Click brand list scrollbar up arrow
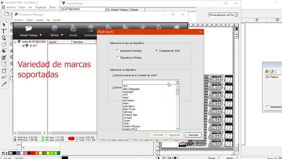Screen dimensions: 282x159 [x=178, y=87]
